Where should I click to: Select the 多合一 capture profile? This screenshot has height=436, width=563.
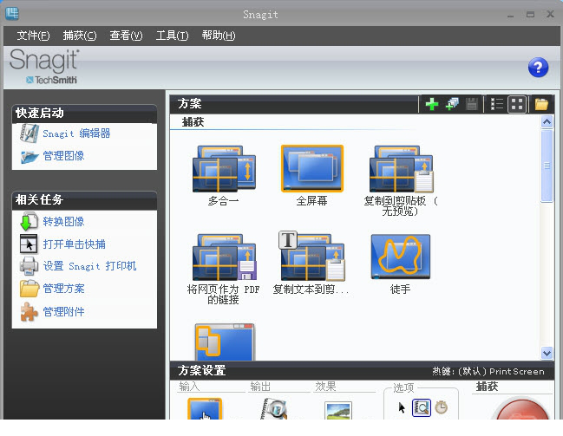coord(224,175)
